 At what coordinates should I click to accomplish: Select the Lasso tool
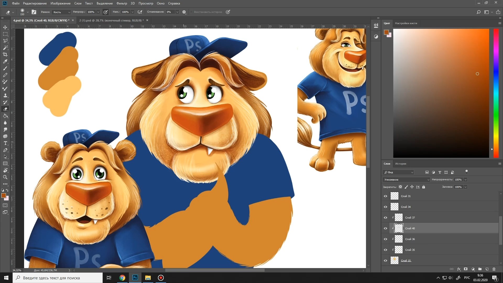click(x=5, y=41)
